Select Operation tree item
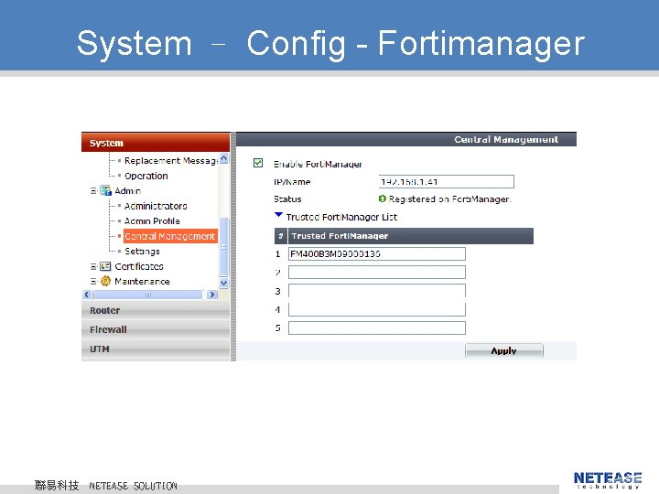 point(146,176)
